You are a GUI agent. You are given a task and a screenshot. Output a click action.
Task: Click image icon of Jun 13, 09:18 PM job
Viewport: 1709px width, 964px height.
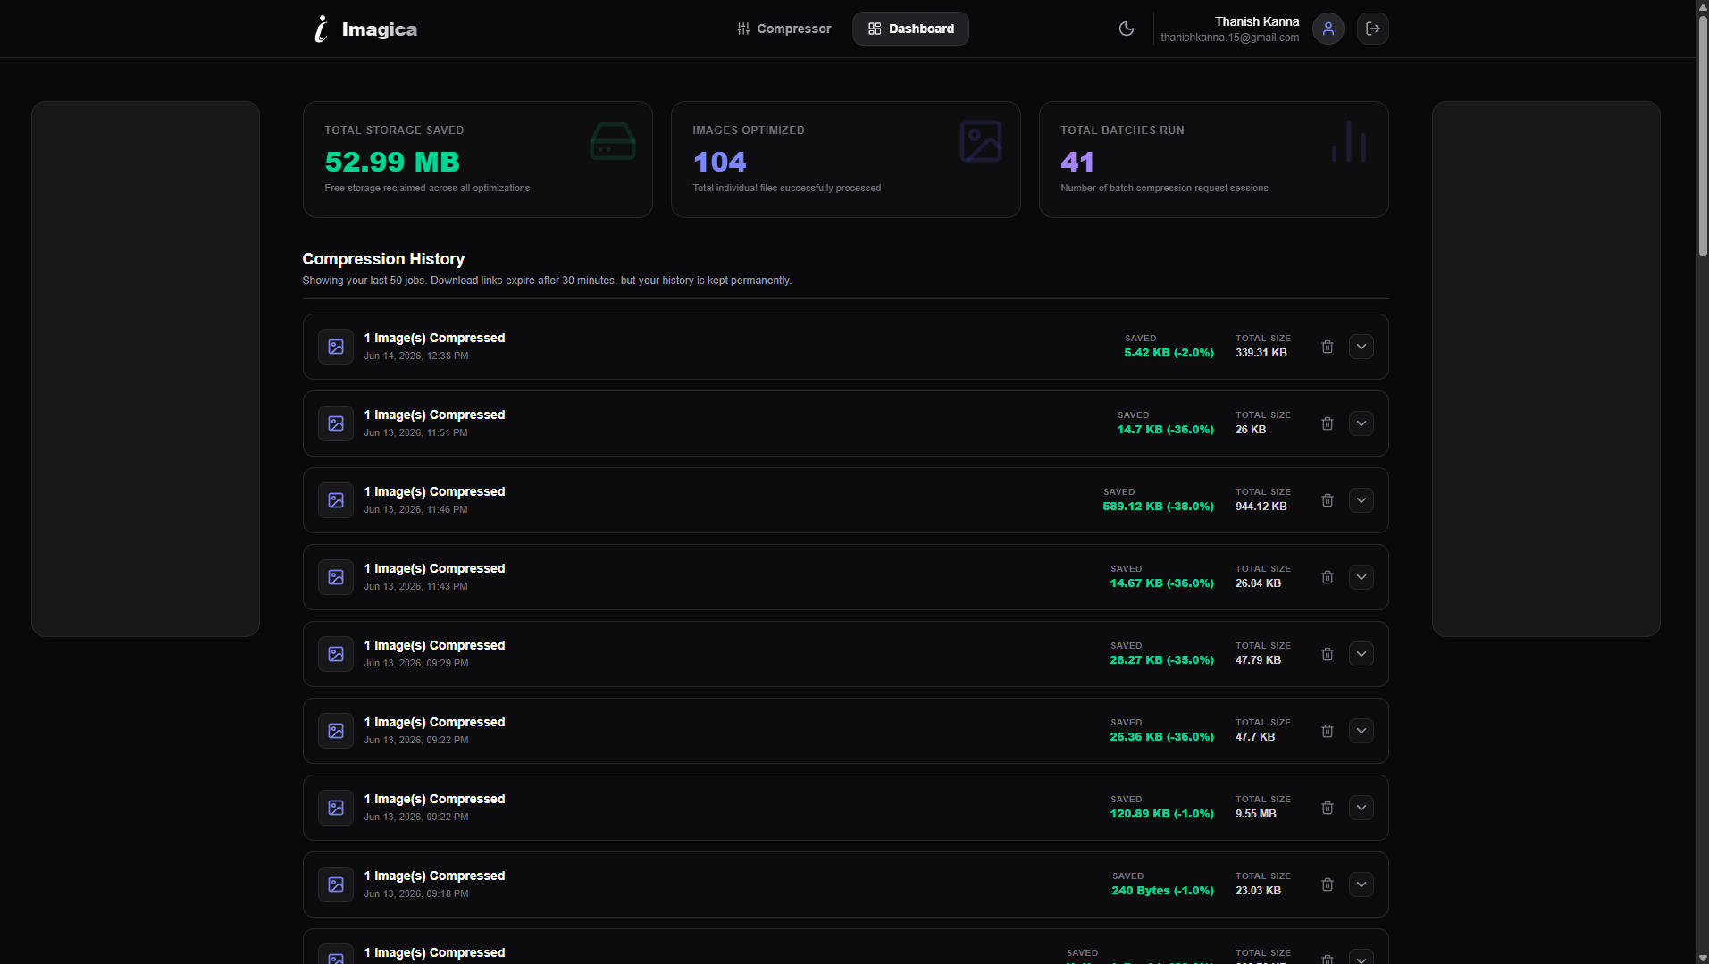336,884
